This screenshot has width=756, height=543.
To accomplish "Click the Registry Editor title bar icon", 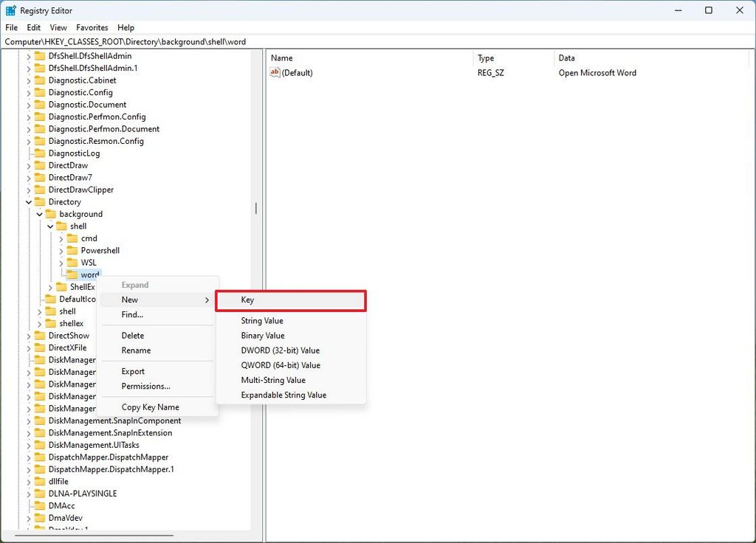I will pos(10,10).
